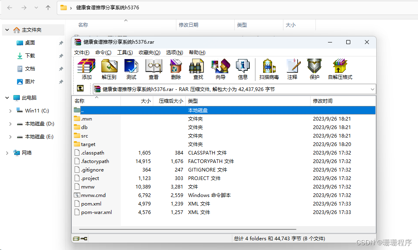Click the 查看 (View) toolbar icon
This screenshot has height=250, width=418.
(154, 66)
